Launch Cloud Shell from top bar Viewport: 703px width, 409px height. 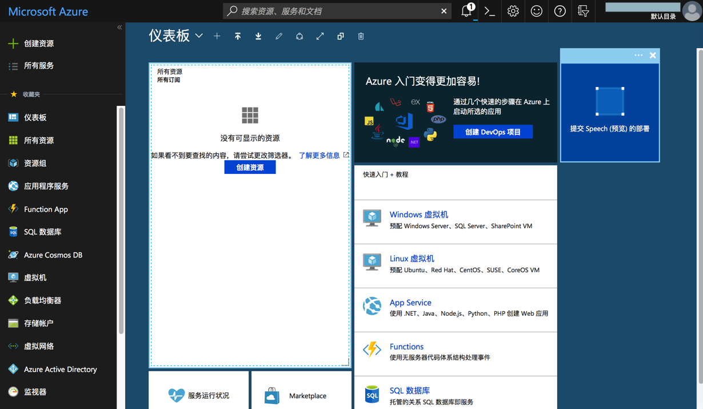click(489, 11)
